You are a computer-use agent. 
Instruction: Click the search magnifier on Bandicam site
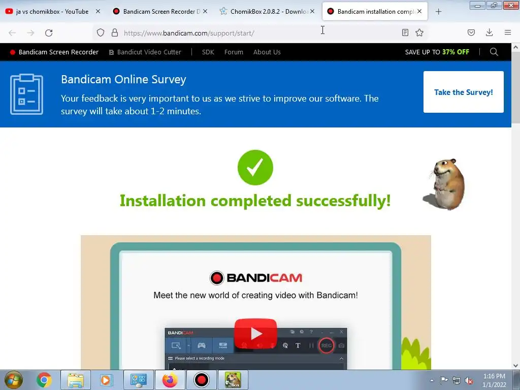(x=494, y=52)
